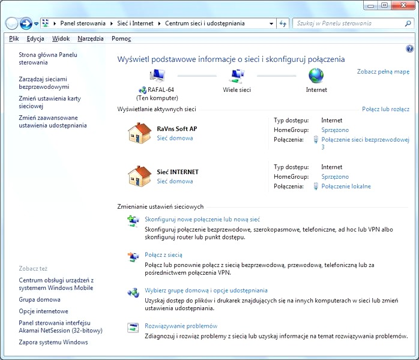The height and width of the screenshot is (360, 419).
Task: Click Sprzężono for RaVns Soft AP
Action: coord(335,130)
